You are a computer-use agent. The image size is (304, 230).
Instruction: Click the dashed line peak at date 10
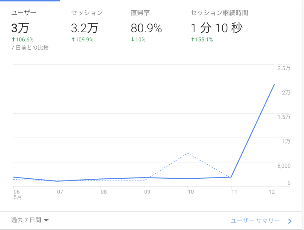[188, 153]
